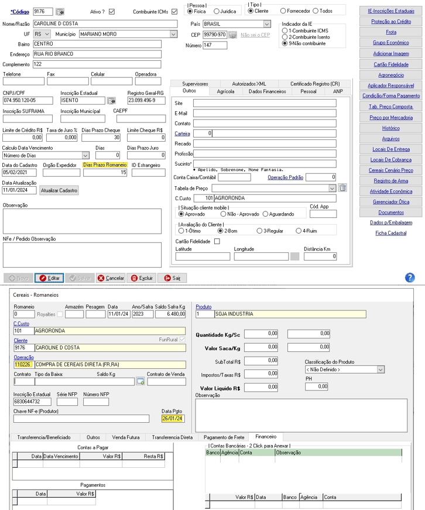Click the Ficha Cadastral link
Image resolution: width=425 pixels, height=510 pixels.
pyautogui.click(x=391, y=233)
